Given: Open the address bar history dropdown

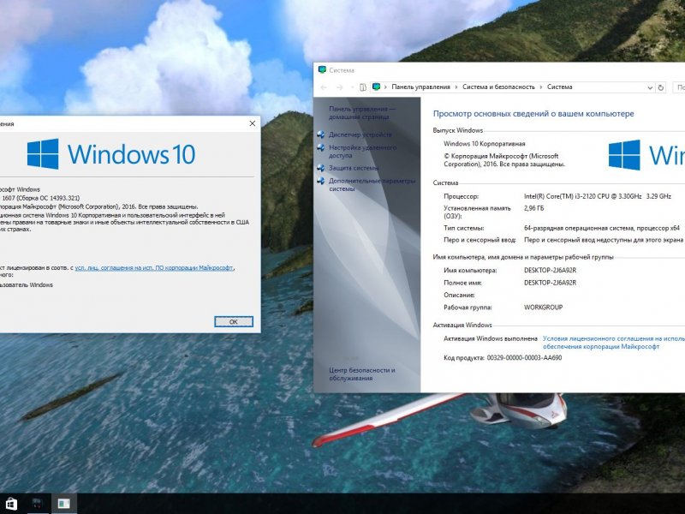Looking at the screenshot, I should click(x=650, y=87).
